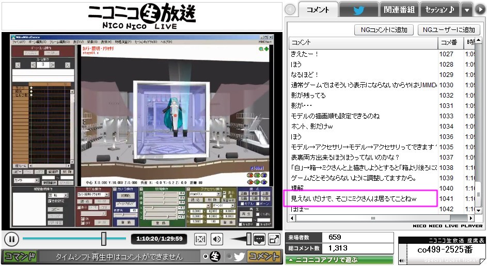Image resolution: width=487 pixels, height=266 pixels.
Task: Click NGコメントに追加 button
Action: [384, 30]
